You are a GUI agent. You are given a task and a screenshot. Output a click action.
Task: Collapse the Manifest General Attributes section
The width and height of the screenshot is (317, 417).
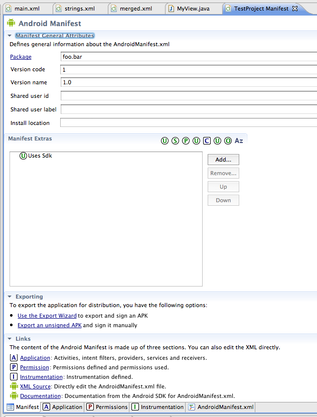pos(10,36)
